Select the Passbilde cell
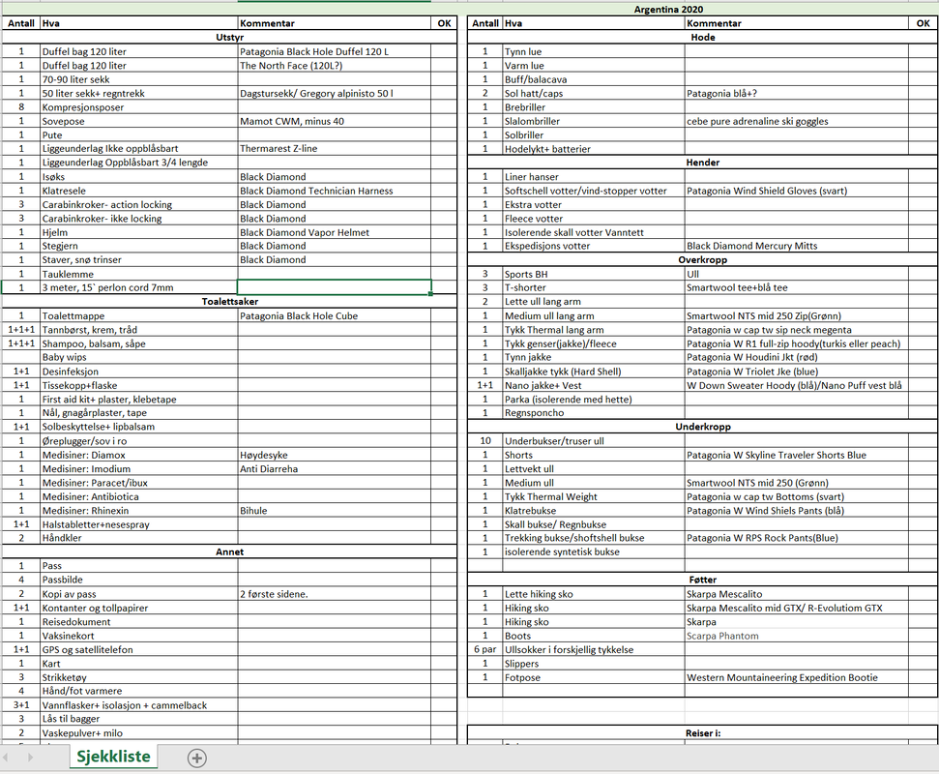 coord(139,580)
